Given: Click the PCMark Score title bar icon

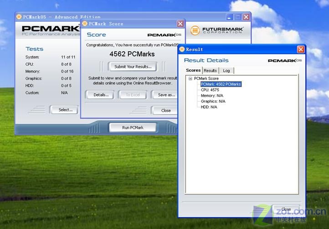Looking at the screenshot, I should [x=85, y=24].
